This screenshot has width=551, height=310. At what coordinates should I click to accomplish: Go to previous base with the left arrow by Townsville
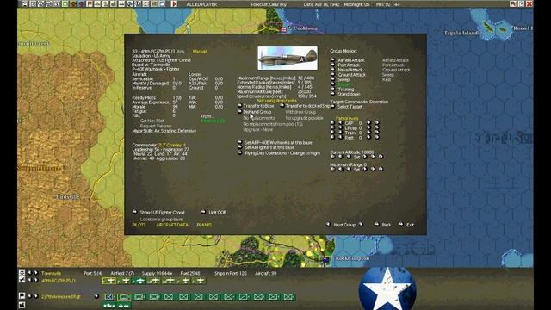coord(29,273)
